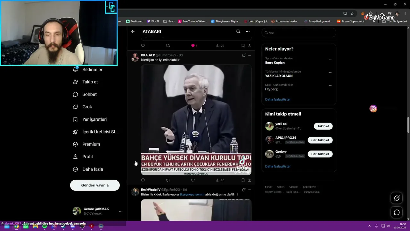Open Bildirimler notifications
This screenshot has width=410, height=231.
tap(88, 70)
